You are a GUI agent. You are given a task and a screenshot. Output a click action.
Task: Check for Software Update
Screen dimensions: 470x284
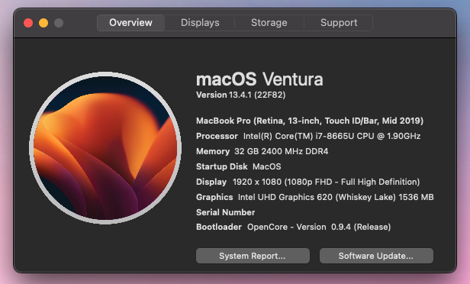[x=376, y=256]
